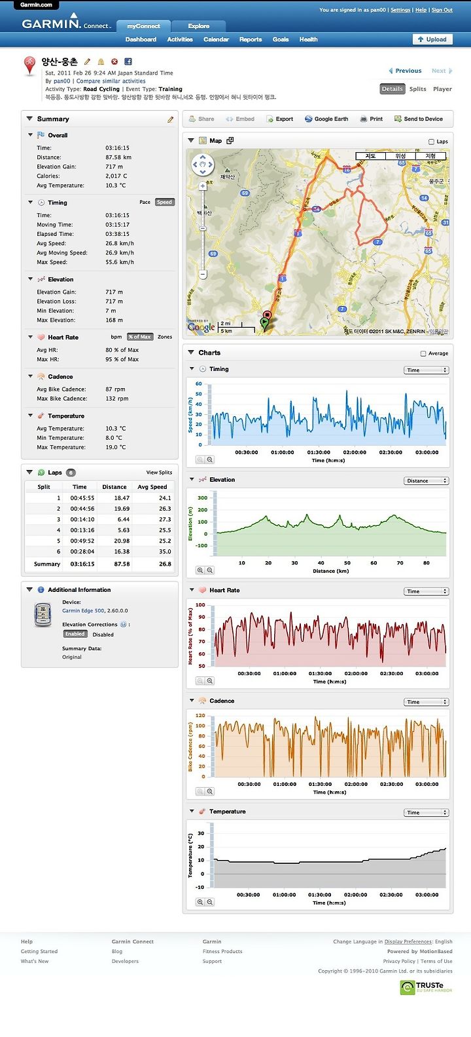Click the Print toolbar button
The image size is (471, 1037).
pos(372,119)
